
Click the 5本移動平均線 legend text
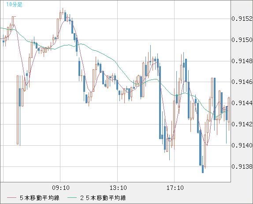(x=40, y=198)
